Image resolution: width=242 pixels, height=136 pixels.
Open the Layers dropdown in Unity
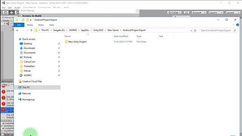216,12
